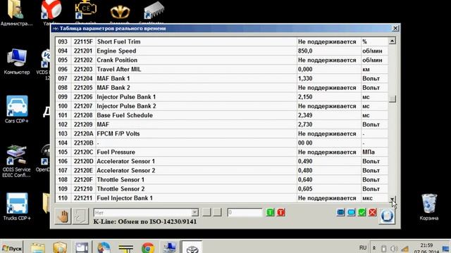Viewport: 451px width, 253px height.
Task: Click scrollbar up arrow in parameter table
Action: click(x=392, y=41)
